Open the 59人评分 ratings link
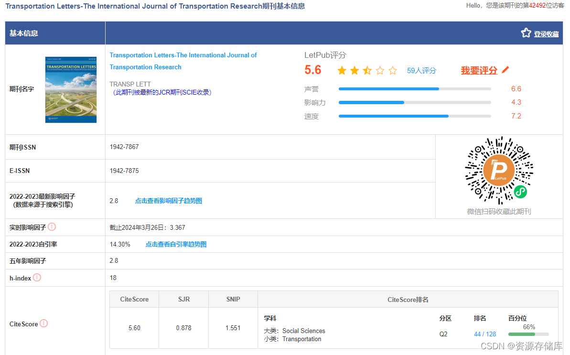 (421, 71)
